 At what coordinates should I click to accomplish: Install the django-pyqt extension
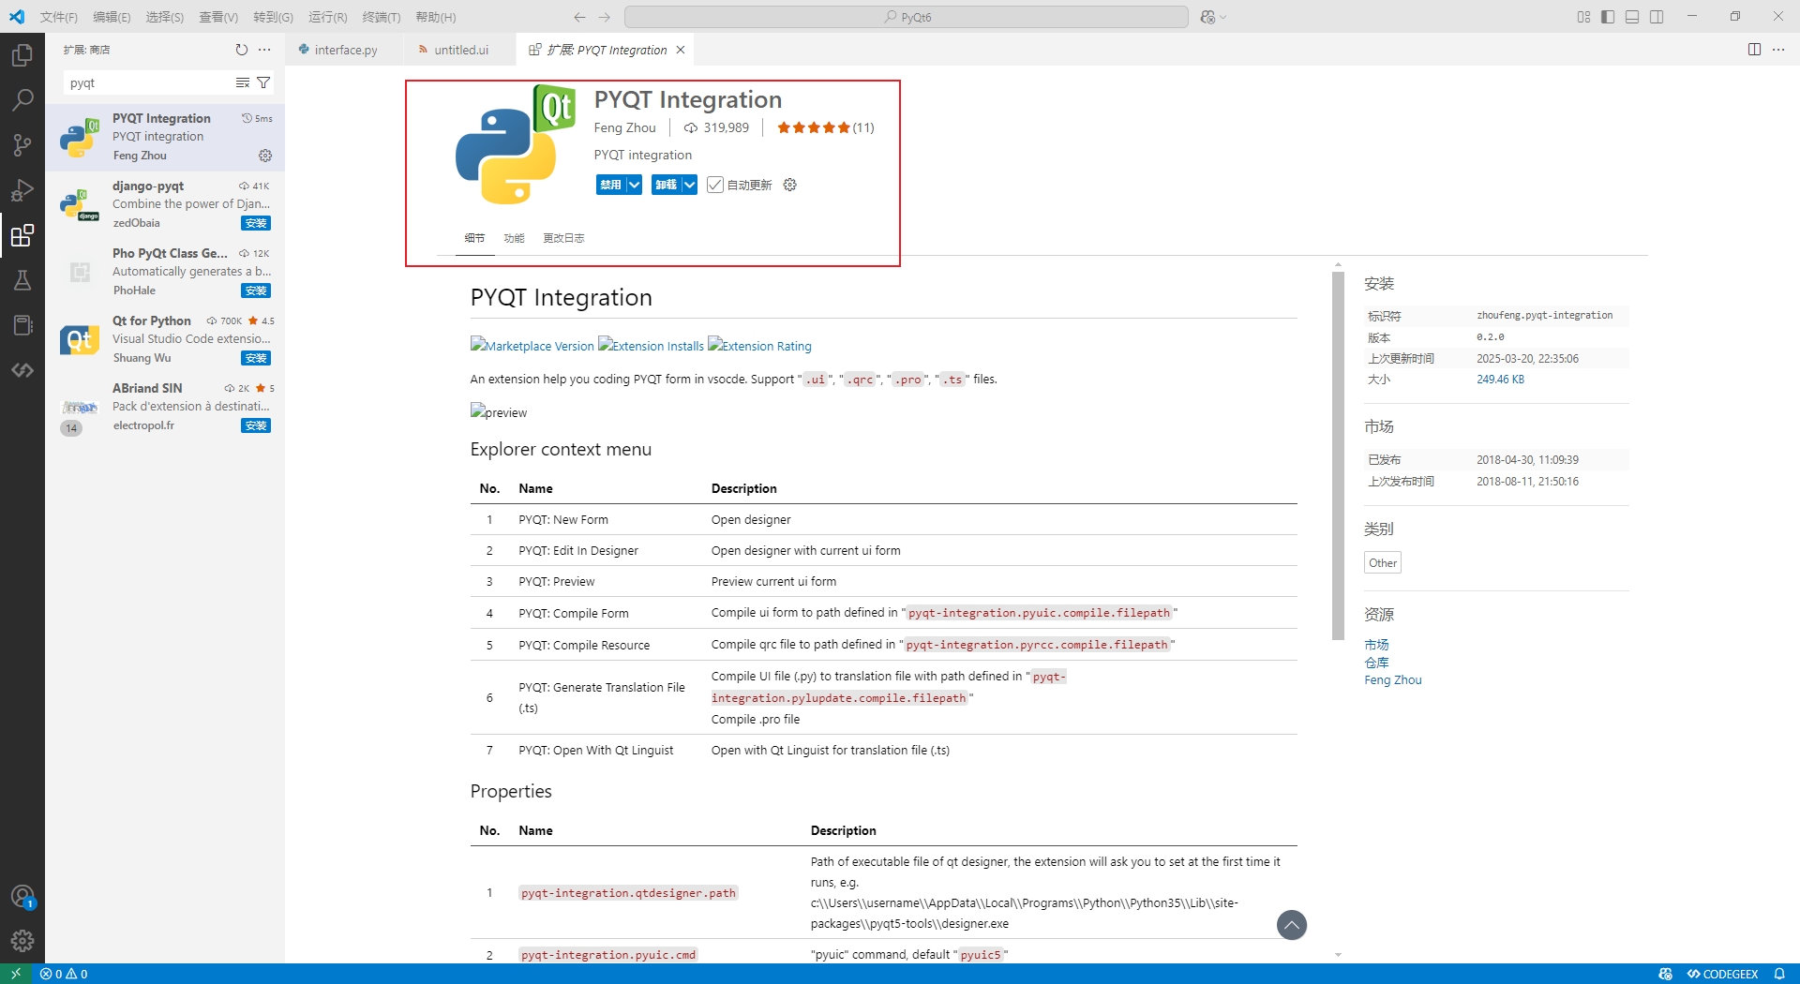coord(255,223)
